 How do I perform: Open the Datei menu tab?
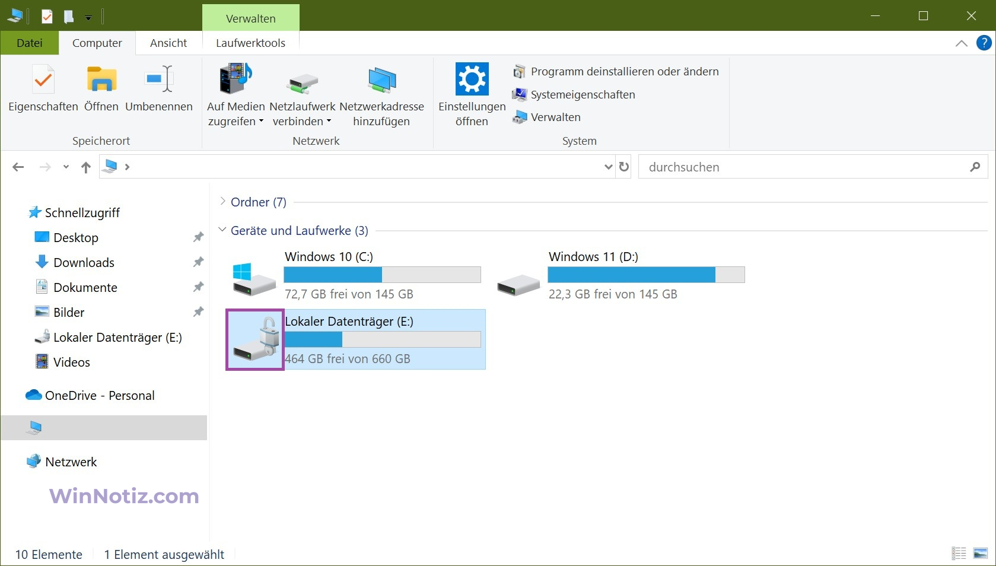[x=30, y=43]
